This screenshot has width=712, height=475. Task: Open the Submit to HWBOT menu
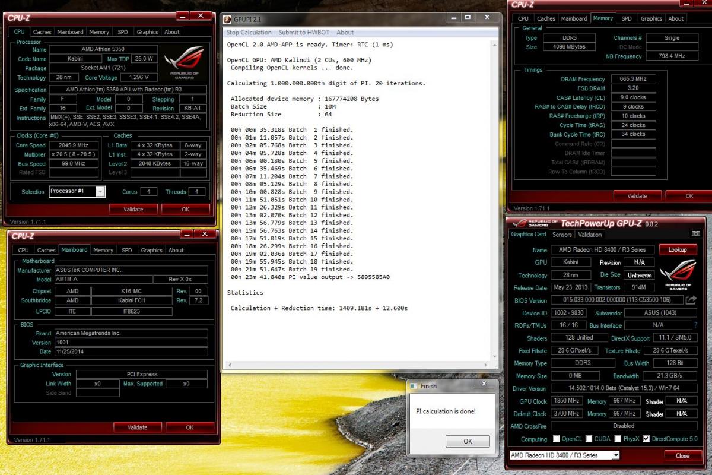click(304, 33)
